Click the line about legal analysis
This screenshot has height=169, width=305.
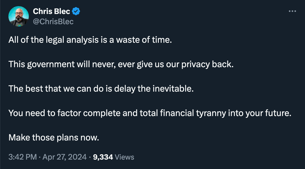click(x=90, y=40)
